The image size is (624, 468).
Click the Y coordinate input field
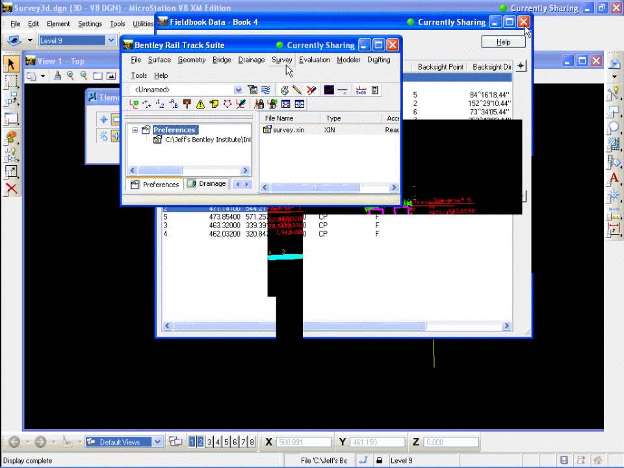click(377, 442)
